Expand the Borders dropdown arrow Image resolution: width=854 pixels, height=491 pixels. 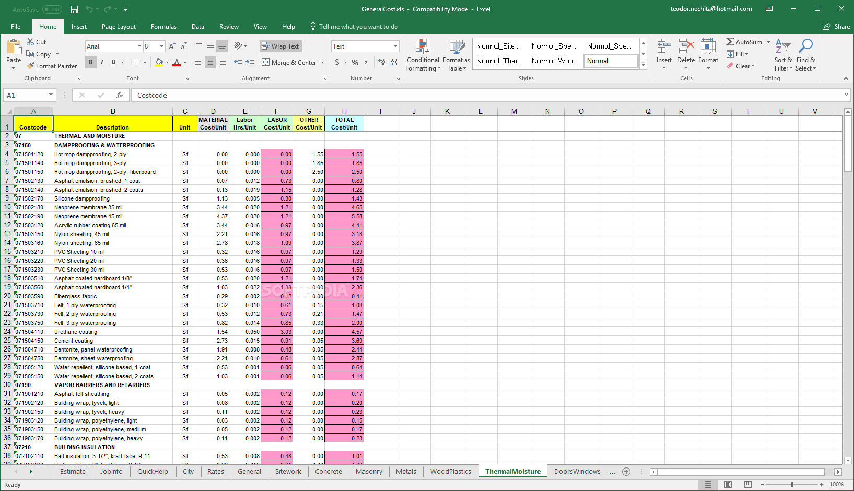145,62
